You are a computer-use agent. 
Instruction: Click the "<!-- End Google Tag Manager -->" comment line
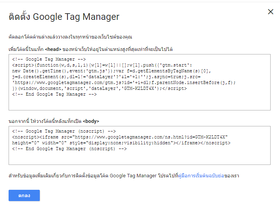[54, 94]
